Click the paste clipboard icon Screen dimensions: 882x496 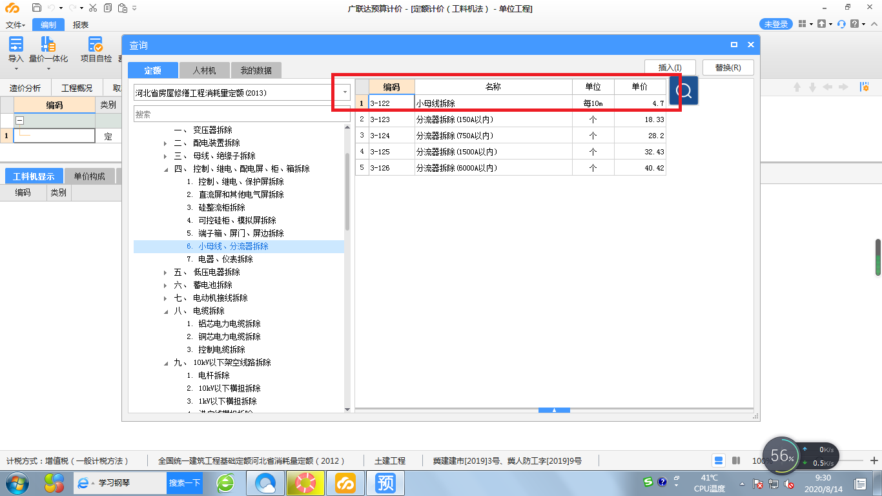point(121,8)
